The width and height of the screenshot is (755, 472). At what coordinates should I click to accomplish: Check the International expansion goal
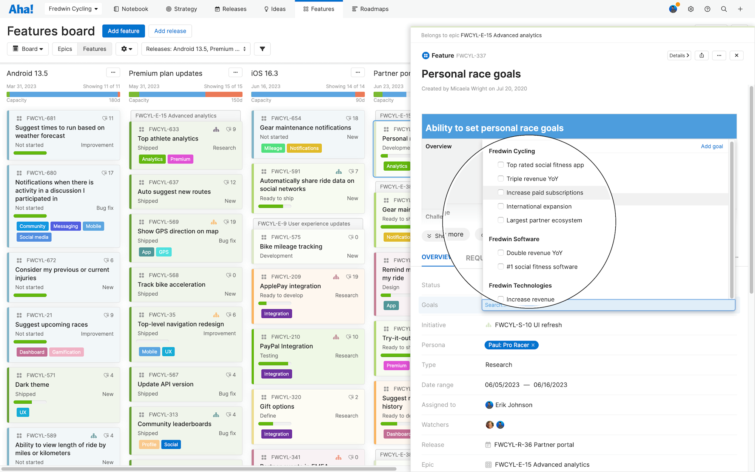(501, 207)
